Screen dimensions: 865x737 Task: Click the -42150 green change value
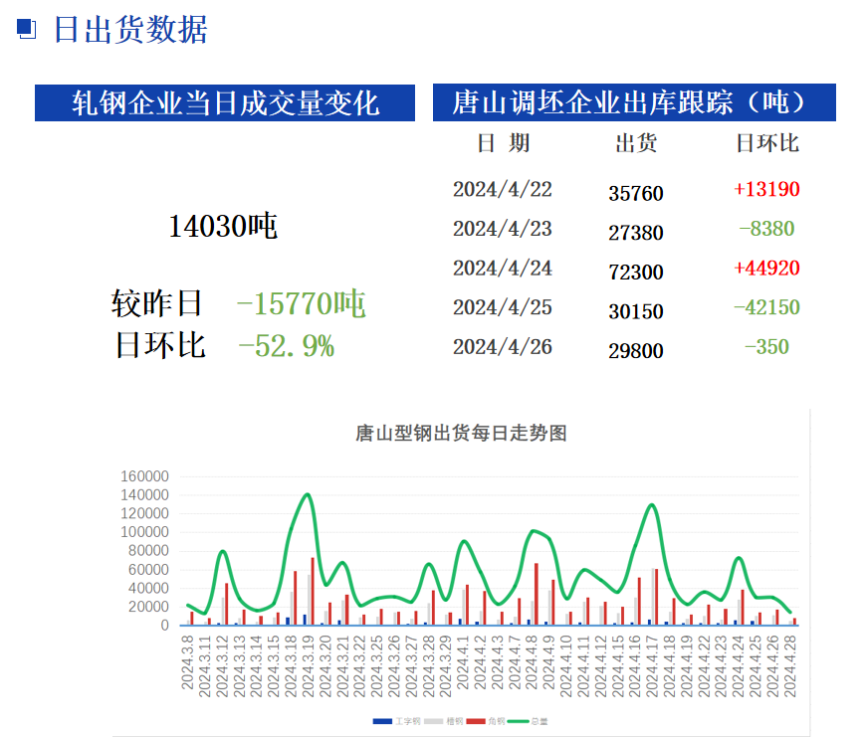pos(766,307)
